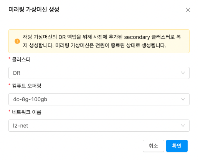
Task: Select the l2-net value text
Action: click(20, 126)
